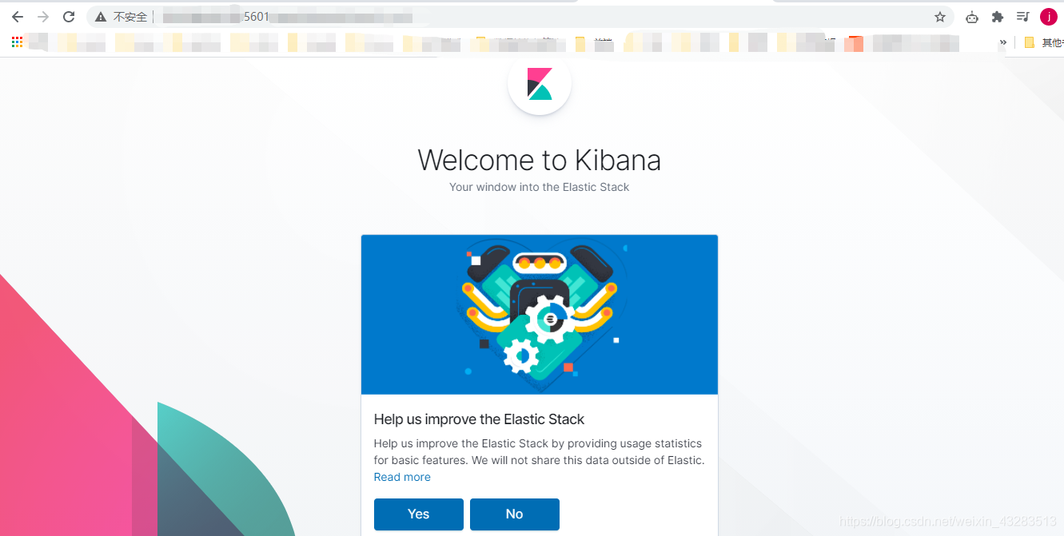Open the robot extension icon
This screenshot has height=536, width=1064.
pyautogui.click(x=972, y=17)
